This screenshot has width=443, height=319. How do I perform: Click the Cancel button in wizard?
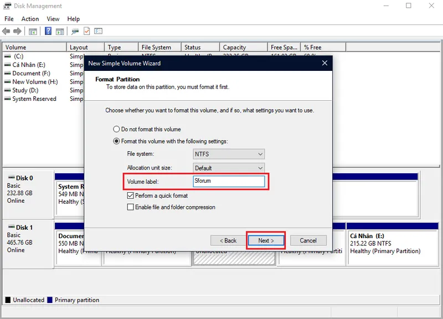(308, 240)
